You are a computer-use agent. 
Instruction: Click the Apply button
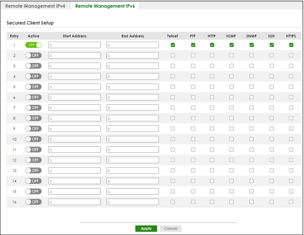146,229
